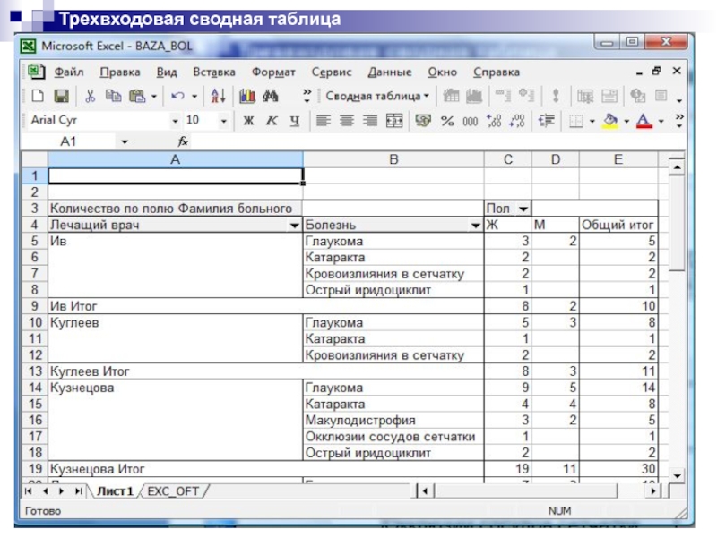Open the Данные menu
The image size is (717, 537).
point(390,72)
